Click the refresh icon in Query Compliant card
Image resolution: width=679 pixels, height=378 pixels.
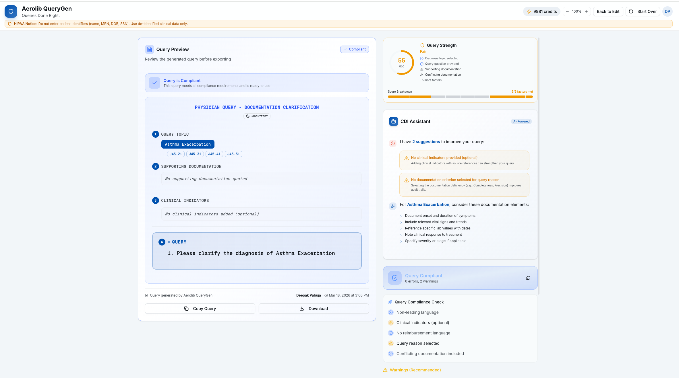528,278
